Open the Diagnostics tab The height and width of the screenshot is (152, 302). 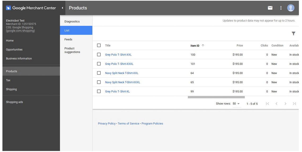pyautogui.click(x=72, y=21)
